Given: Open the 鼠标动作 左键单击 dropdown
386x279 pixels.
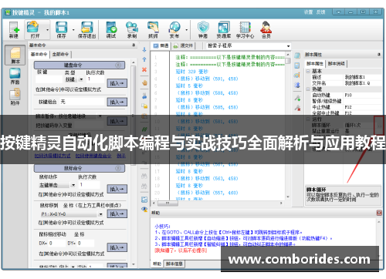Looking at the screenshot, I should (x=73, y=185).
